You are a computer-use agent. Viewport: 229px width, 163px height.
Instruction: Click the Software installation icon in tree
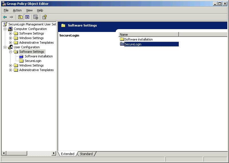21,56
